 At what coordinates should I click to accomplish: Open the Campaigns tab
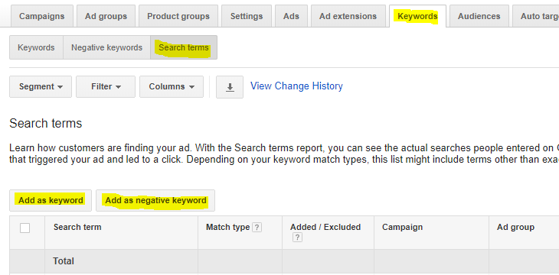[x=41, y=16]
